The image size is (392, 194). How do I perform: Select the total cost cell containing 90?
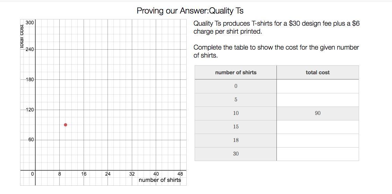(317, 113)
